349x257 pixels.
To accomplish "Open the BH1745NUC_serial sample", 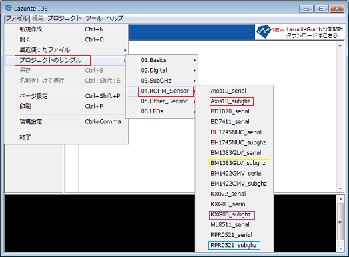I will point(234,132).
